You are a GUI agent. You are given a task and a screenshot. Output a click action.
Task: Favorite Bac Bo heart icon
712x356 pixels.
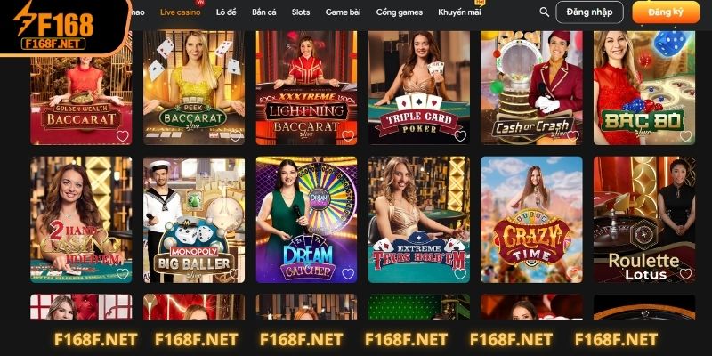pyautogui.click(x=685, y=136)
